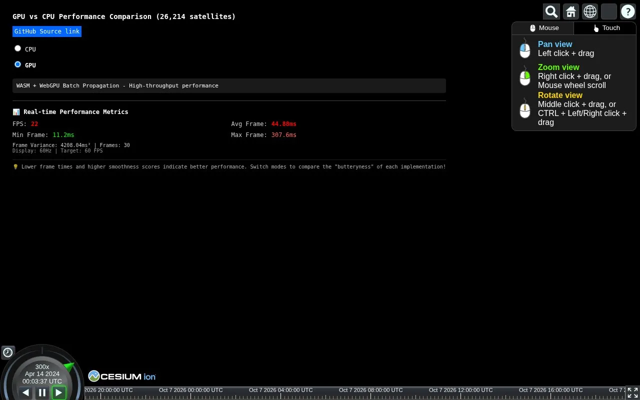Open the blank base layer picker button
The image size is (640, 400).
pos(609,11)
